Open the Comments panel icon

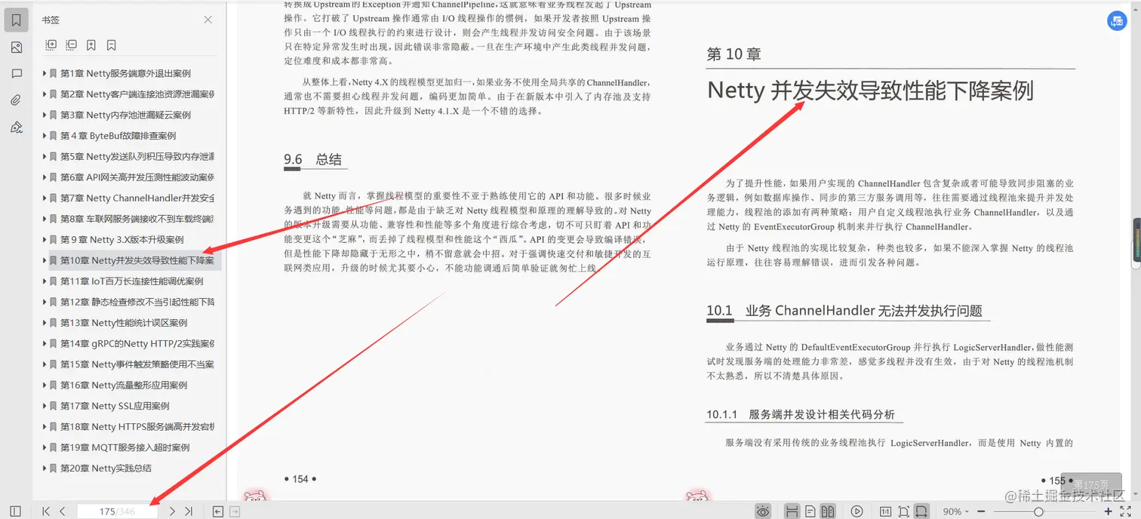(17, 72)
